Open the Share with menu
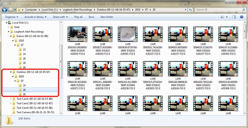The width and height of the screenshot is (248, 128). click(x=60, y=17)
